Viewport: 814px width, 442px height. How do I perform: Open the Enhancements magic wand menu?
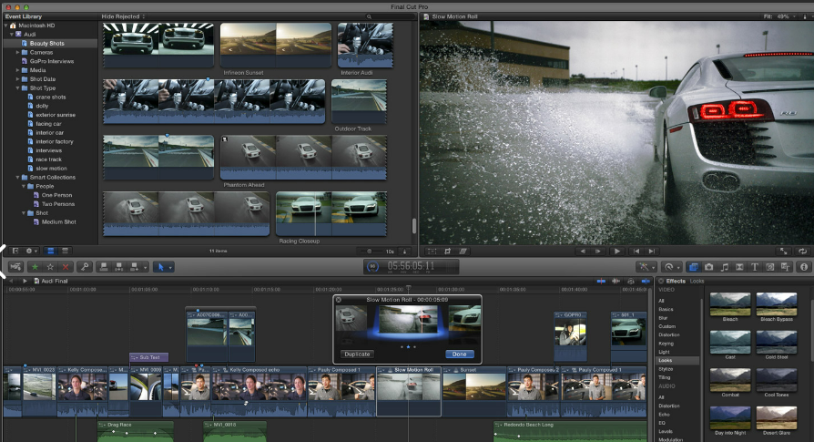click(x=646, y=267)
